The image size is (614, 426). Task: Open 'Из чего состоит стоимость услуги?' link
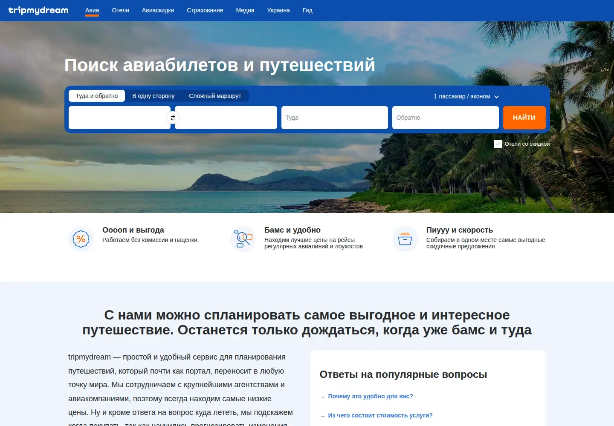(380, 415)
